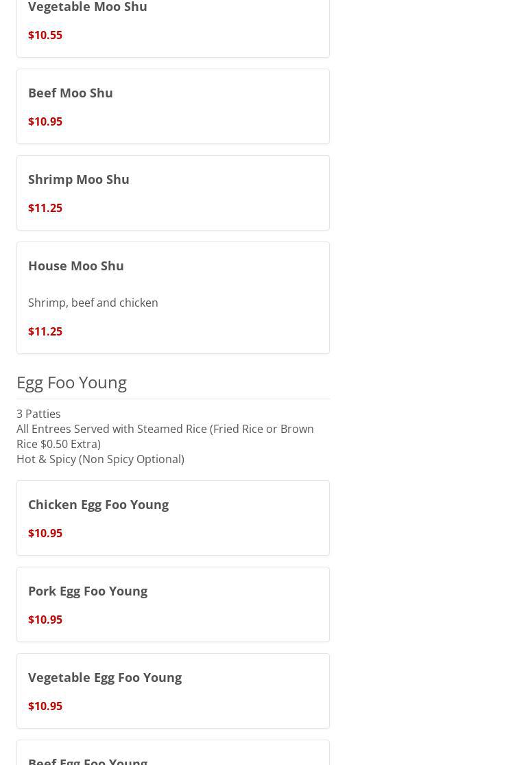
Task: Click the "Hot & Spicy (Non Spicy Optional)" note
Action: (100, 459)
